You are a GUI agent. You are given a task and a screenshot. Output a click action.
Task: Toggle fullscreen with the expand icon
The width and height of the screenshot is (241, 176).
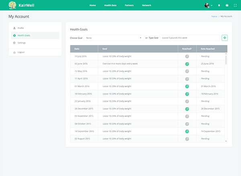click(x=235, y=5)
